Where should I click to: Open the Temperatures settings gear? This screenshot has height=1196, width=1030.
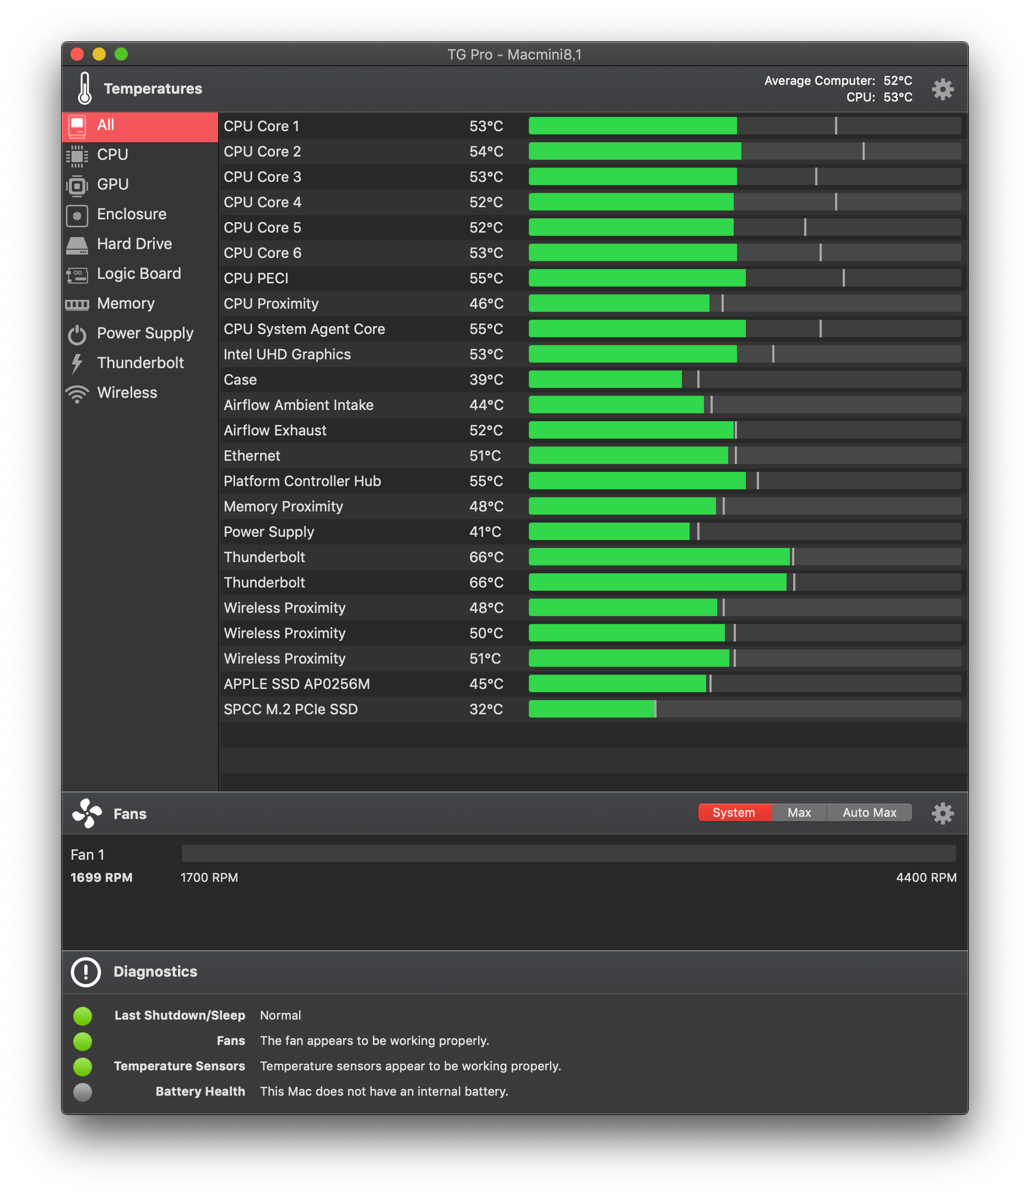(x=942, y=89)
